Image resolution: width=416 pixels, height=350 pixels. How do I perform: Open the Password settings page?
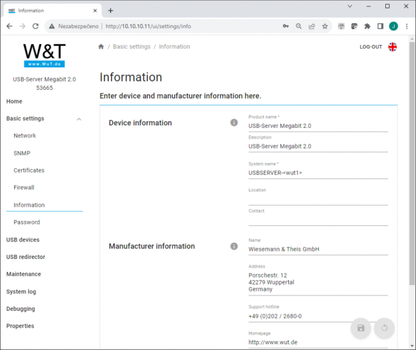pyautogui.click(x=27, y=222)
